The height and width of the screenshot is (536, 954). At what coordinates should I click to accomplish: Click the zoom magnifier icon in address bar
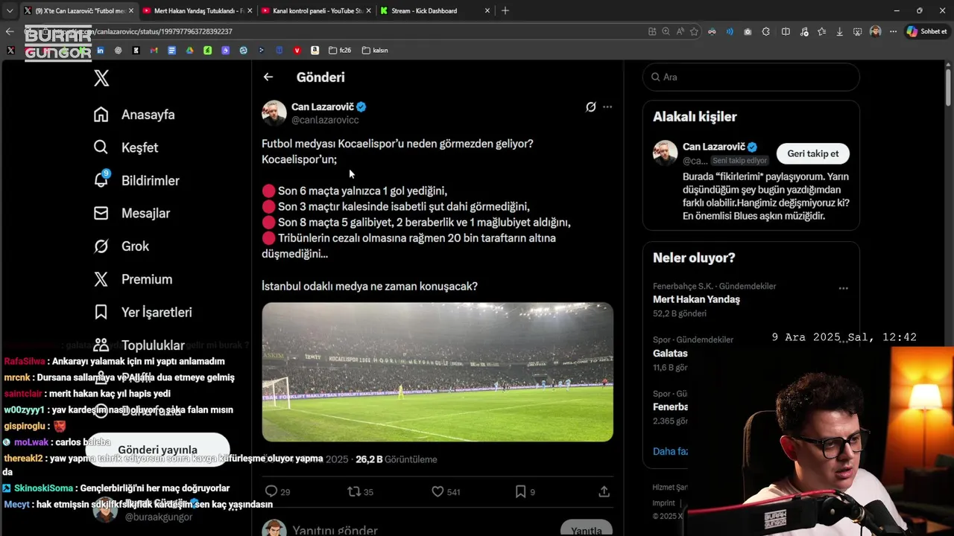point(666,32)
